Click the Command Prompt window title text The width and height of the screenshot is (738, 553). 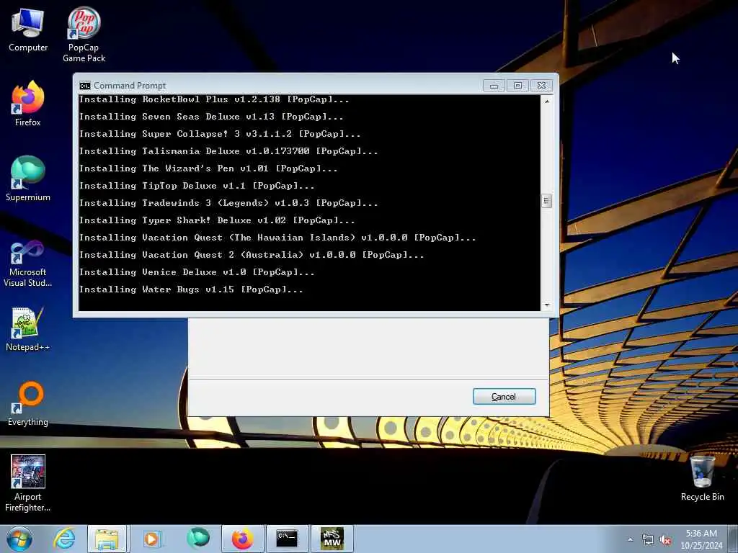pyautogui.click(x=130, y=86)
